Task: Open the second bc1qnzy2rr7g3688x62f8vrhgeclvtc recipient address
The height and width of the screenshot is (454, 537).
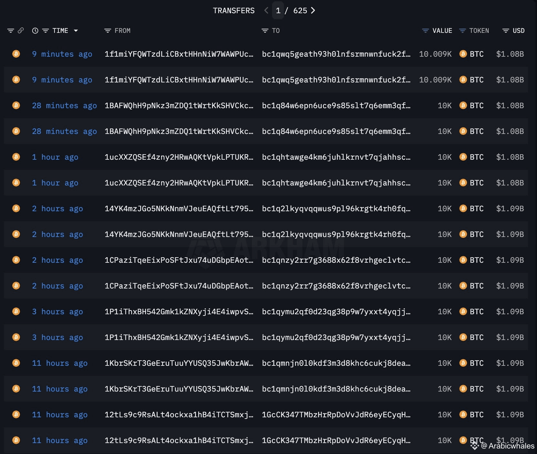Action: point(336,286)
